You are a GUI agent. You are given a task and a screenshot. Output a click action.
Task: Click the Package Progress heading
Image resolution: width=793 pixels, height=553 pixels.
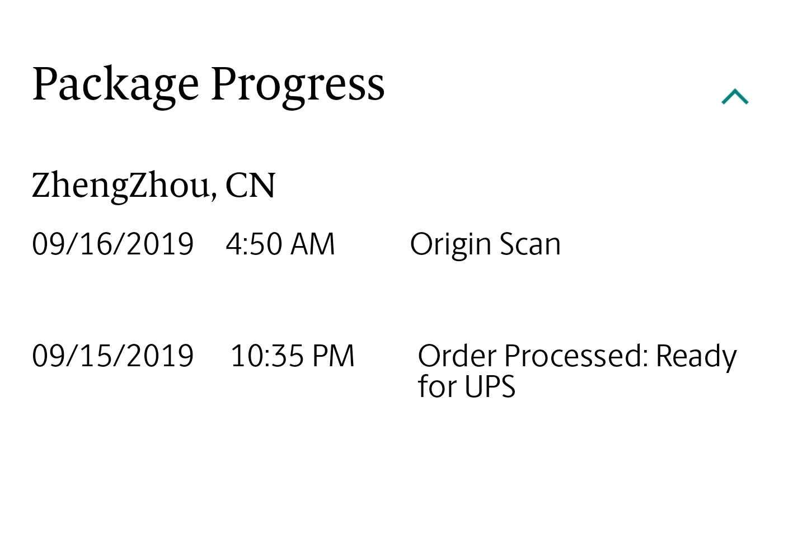point(208,84)
